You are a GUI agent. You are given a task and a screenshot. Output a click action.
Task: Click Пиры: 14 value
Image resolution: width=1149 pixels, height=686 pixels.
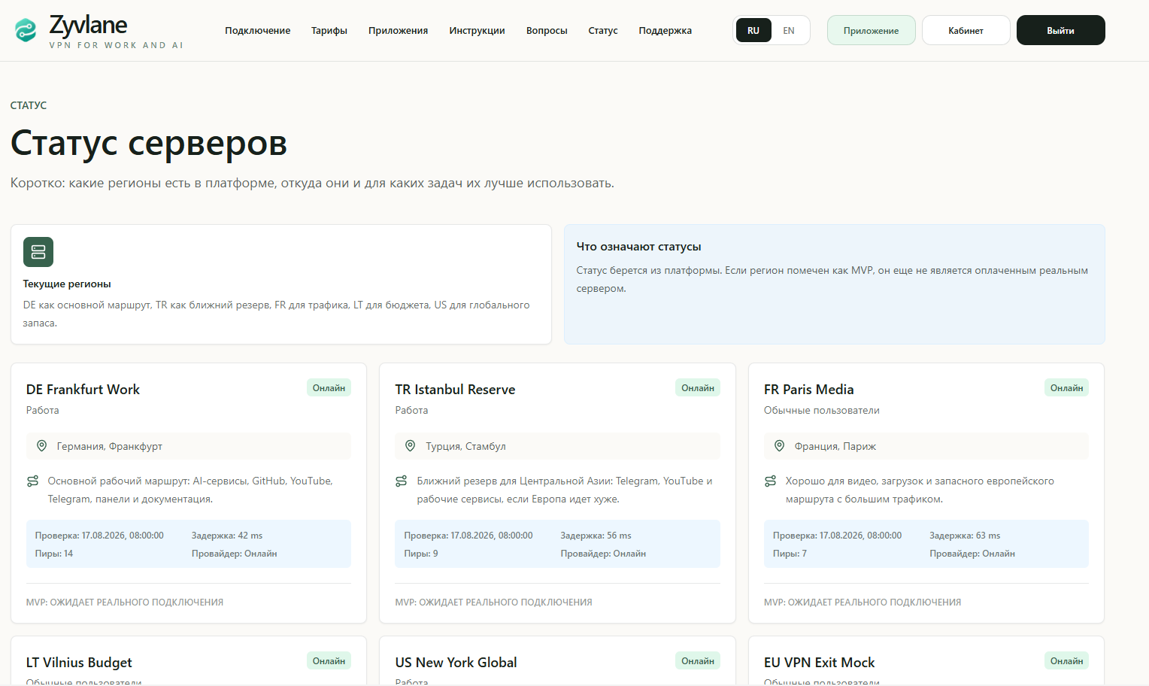(x=54, y=554)
